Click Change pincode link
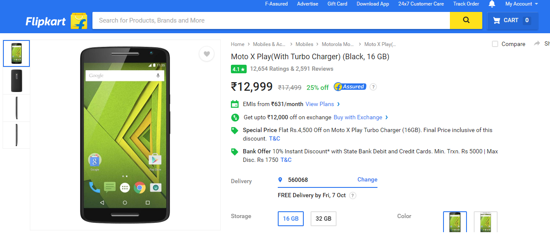550x233 pixels. (x=367, y=180)
